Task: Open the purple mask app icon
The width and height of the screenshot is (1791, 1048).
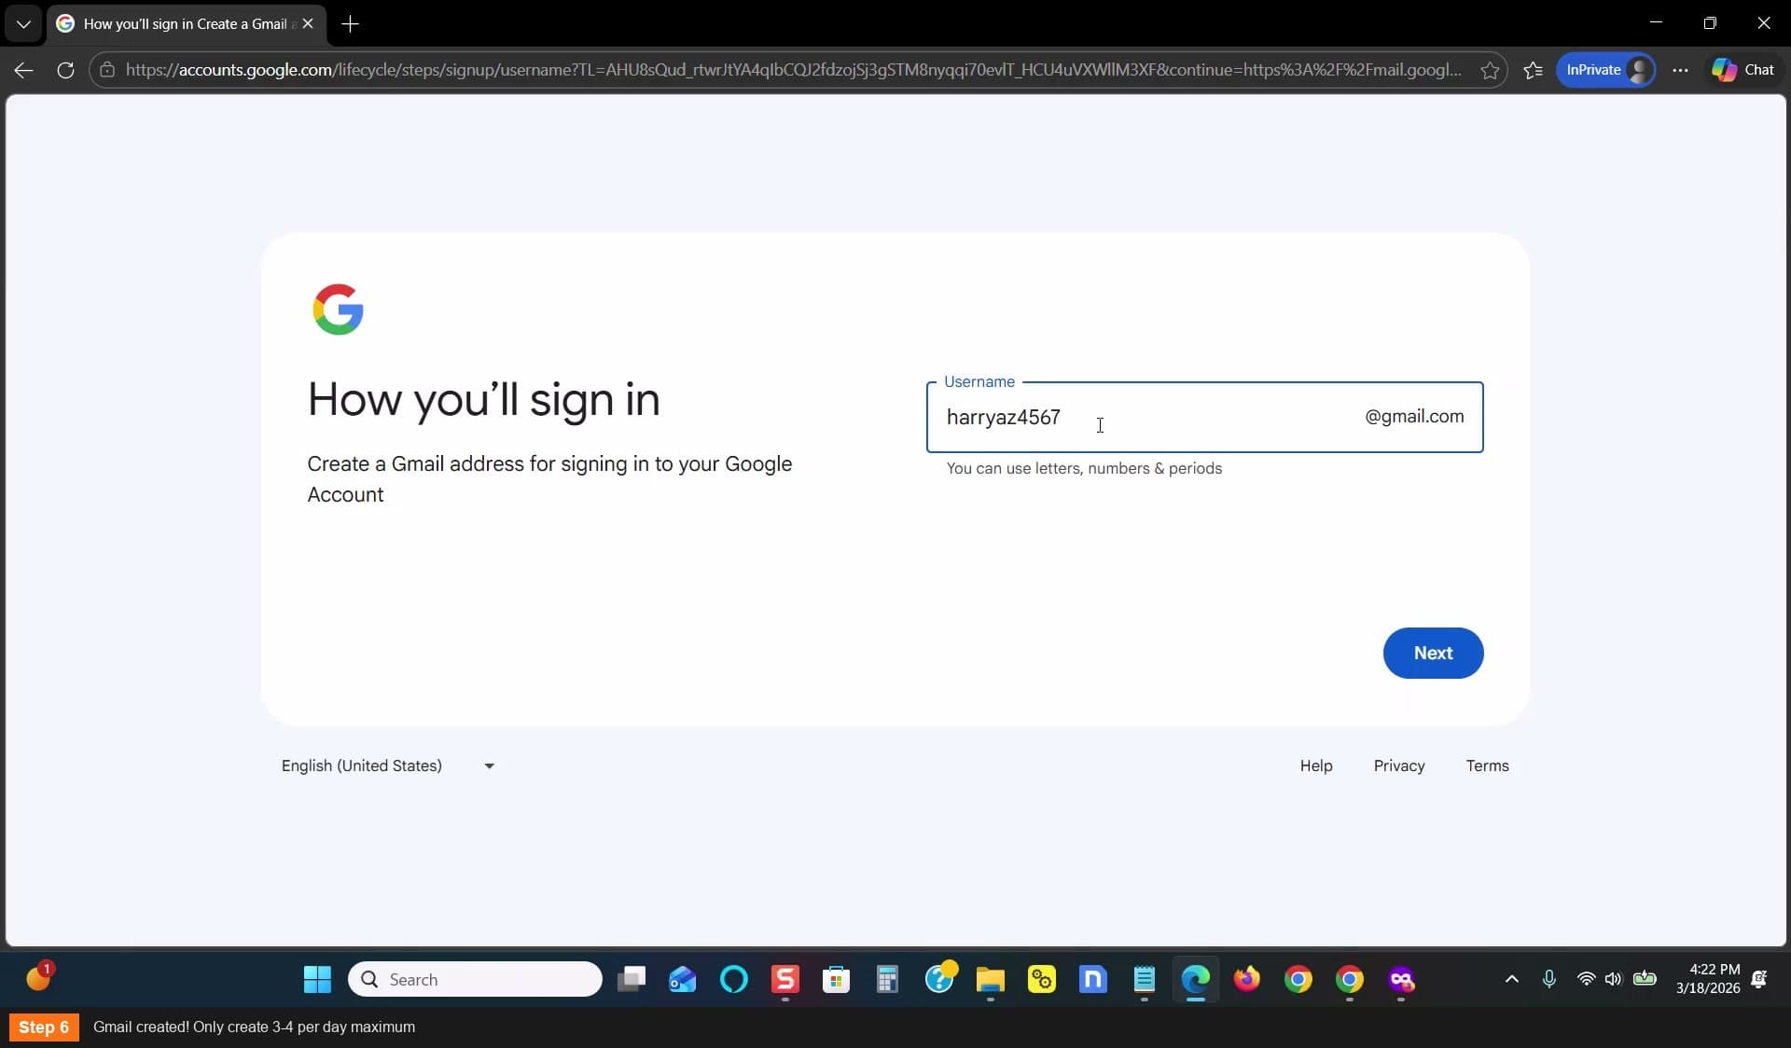Action: tap(1401, 979)
